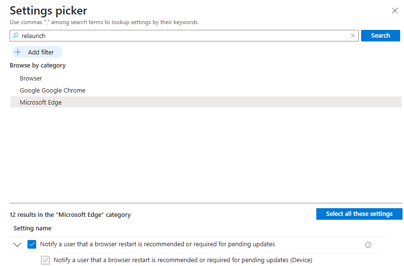Click the plus icon beside Add filter
404x266 pixels.
pyautogui.click(x=18, y=53)
